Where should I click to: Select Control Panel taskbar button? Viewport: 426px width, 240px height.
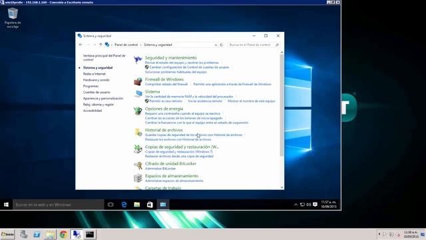pos(163,205)
